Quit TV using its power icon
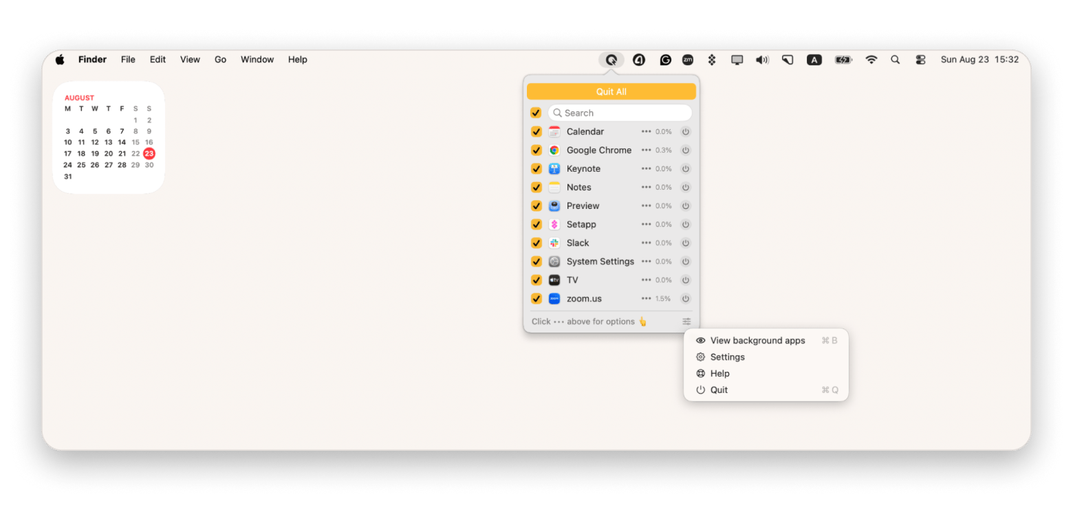 tap(685, 280)
